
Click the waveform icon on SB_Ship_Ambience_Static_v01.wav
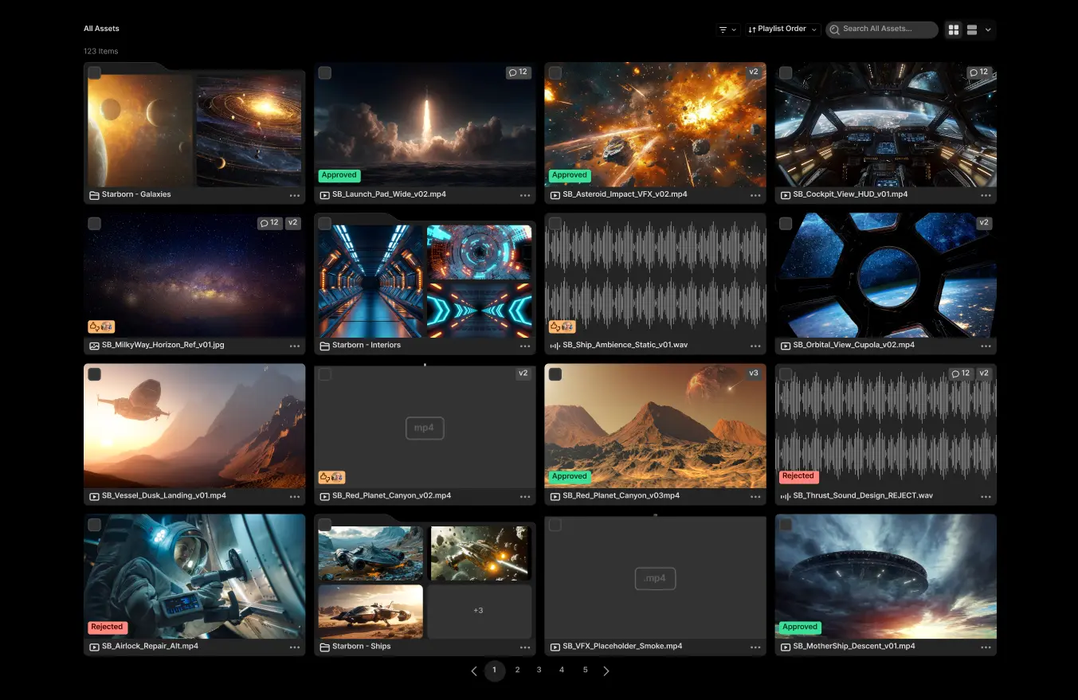[x=555, y=346]
